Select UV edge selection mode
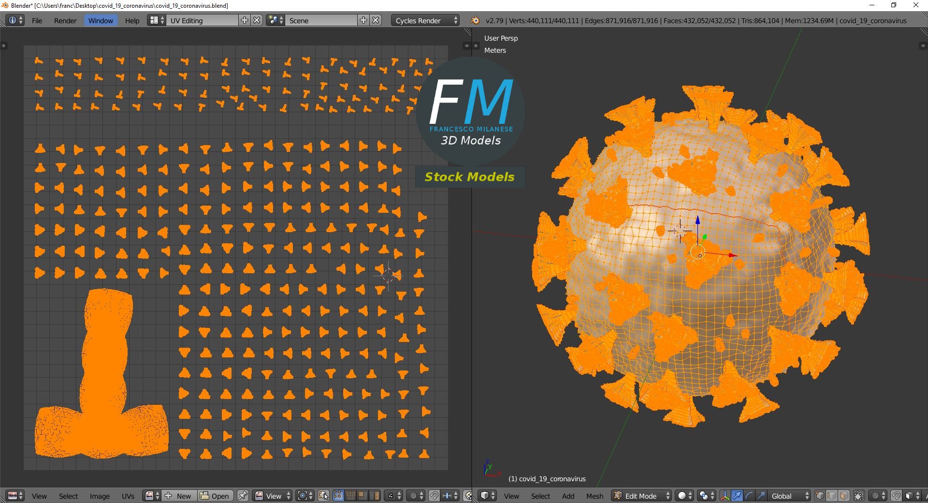This screenshot has width=928, height=503. click(x=350, y=496)
